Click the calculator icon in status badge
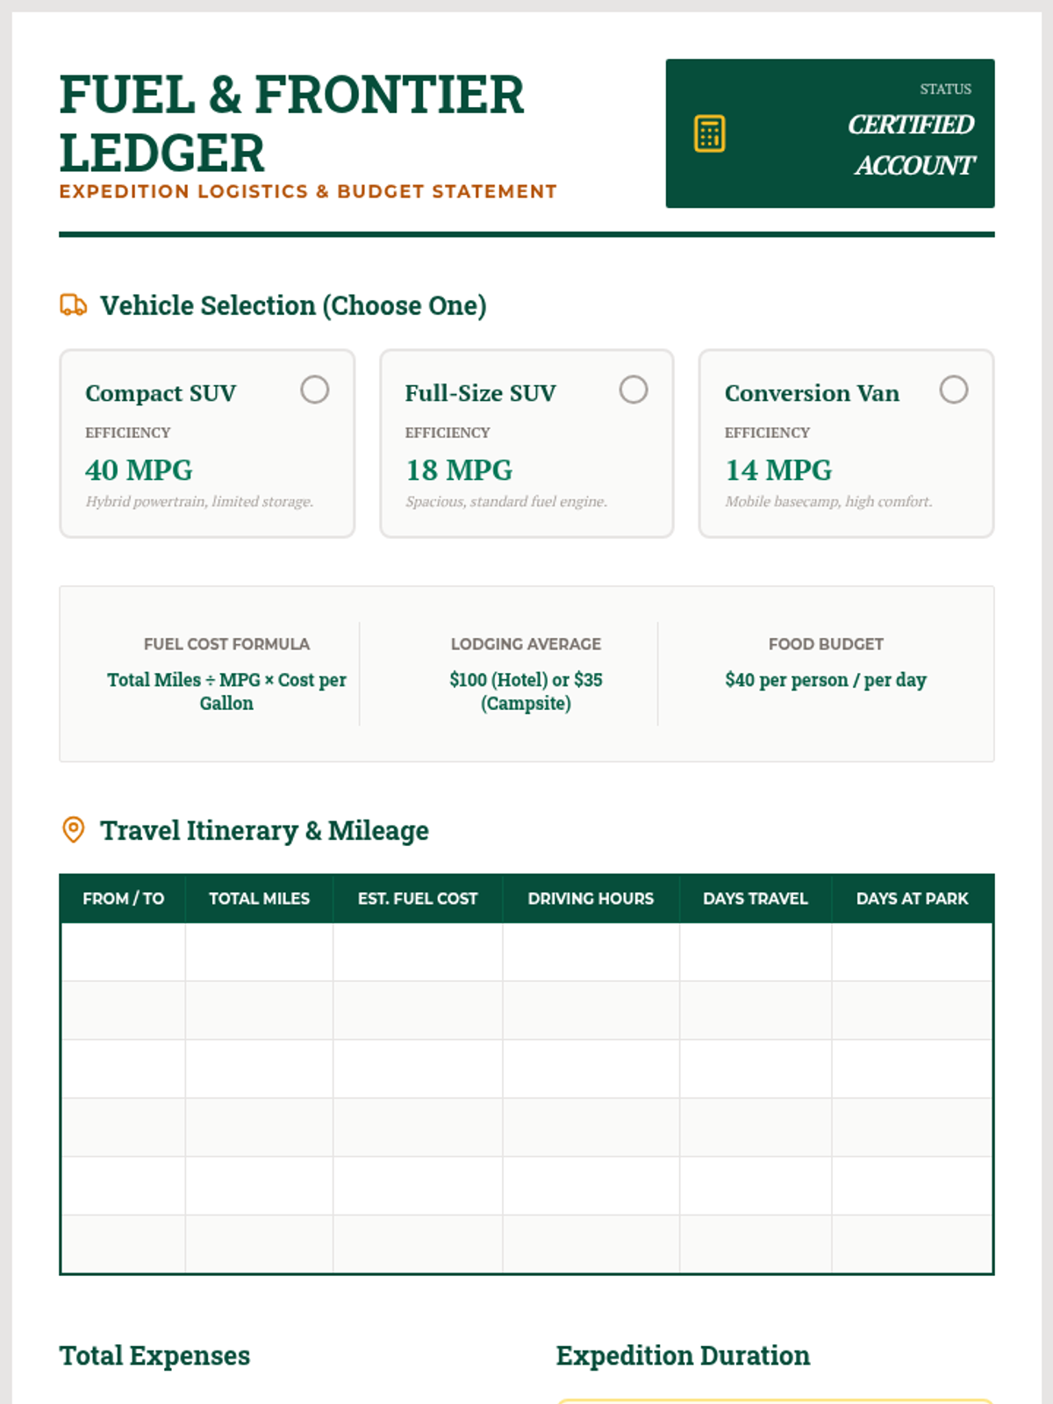 709,133
